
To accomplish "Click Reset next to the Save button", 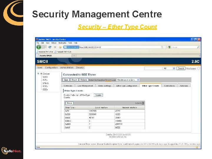I will (x=74, y=80).
